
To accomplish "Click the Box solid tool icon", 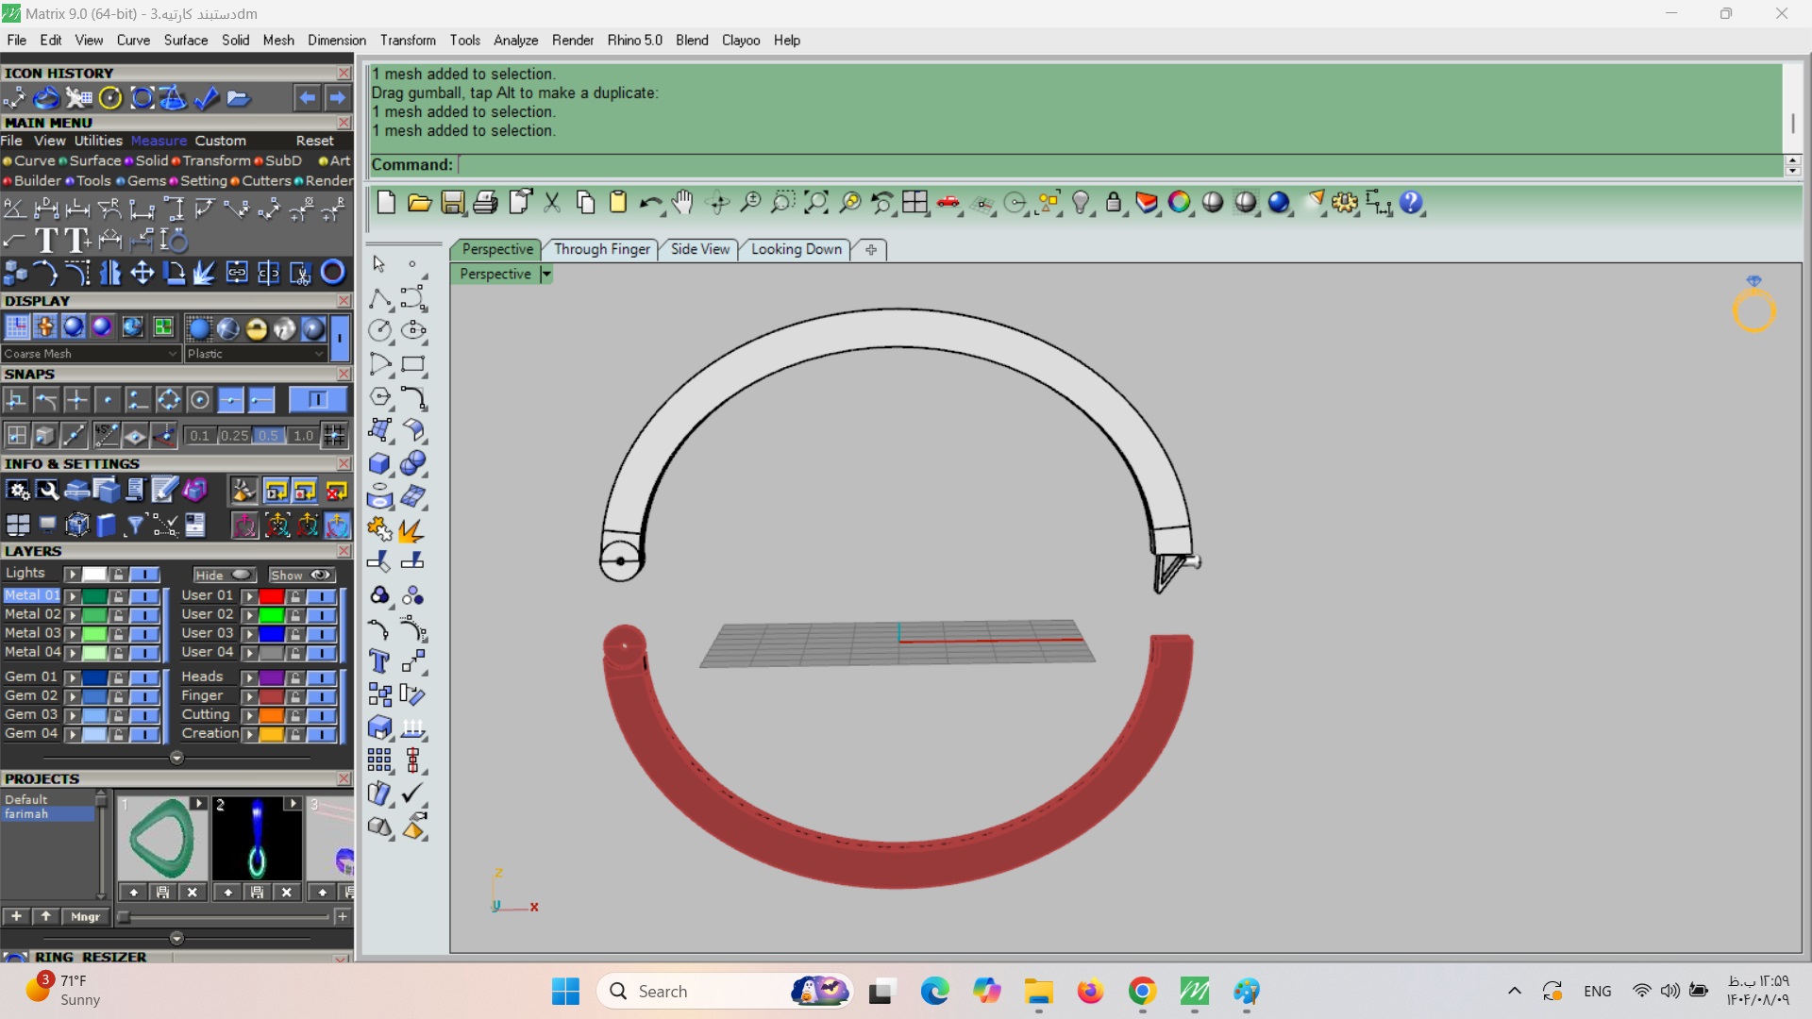I will point(379,463).
